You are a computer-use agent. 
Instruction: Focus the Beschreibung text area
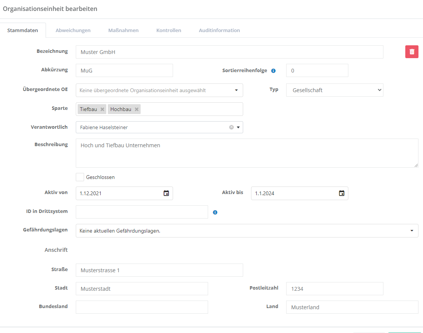pyautogui.click(x=247, y=153)
